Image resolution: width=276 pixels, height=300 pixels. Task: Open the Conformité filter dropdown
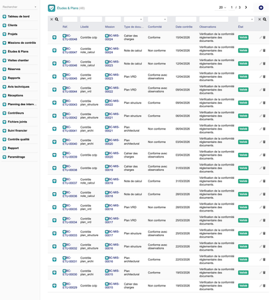point(157,19)
